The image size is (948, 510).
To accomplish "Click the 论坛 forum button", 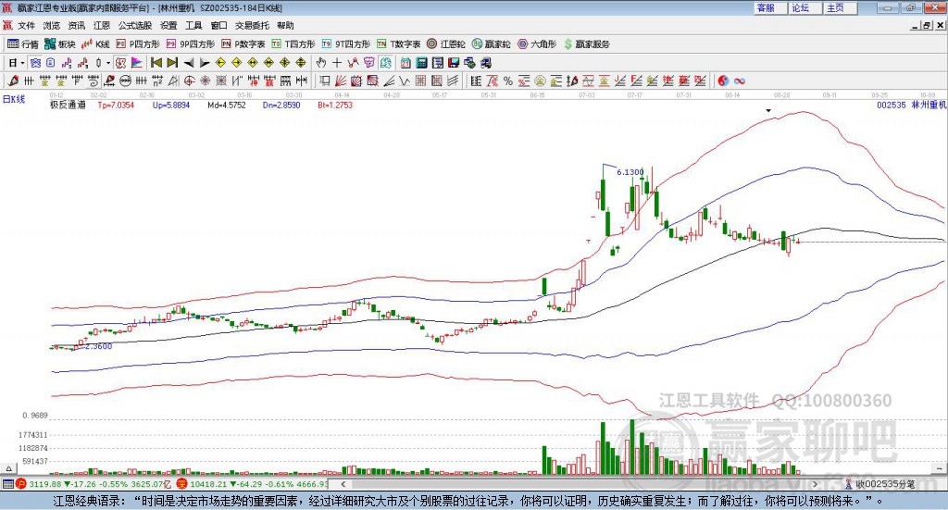I will (x=805, y=7).
